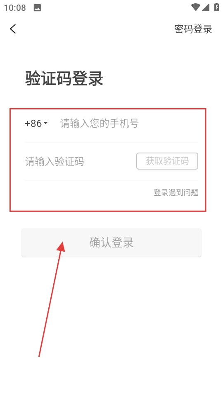Expand the small caret beside +86
This screenshot has height=398, width=223.
click(x=45, y=123)
